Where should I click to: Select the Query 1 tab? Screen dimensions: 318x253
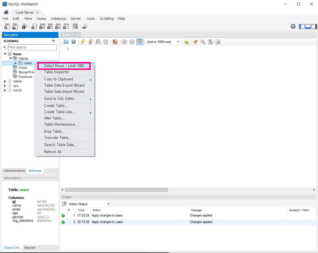point(68,35)
